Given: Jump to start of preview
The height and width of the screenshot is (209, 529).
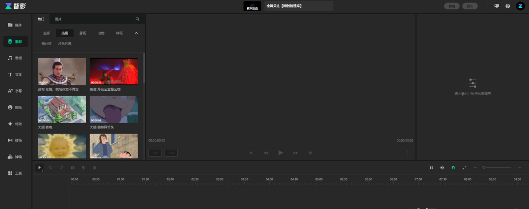Looking at the screenshot, I should [251, 153].
